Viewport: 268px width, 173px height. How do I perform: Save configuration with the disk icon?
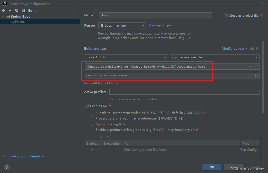23,10
